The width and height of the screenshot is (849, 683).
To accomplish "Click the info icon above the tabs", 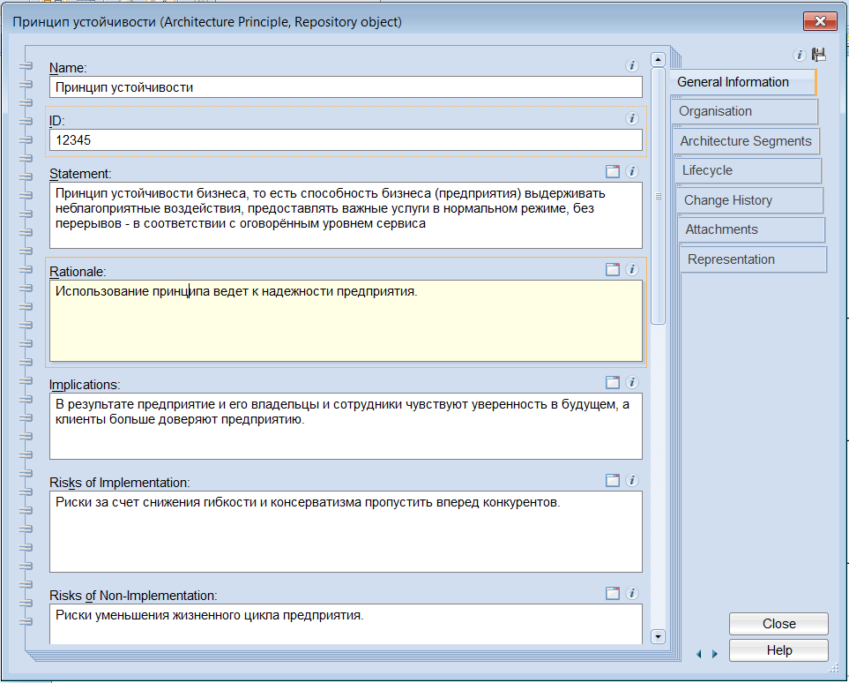I will (799, 55).
